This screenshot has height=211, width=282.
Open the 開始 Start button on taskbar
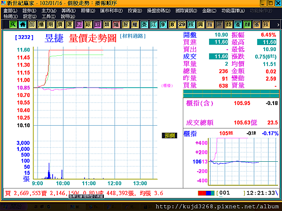point(14,207)
